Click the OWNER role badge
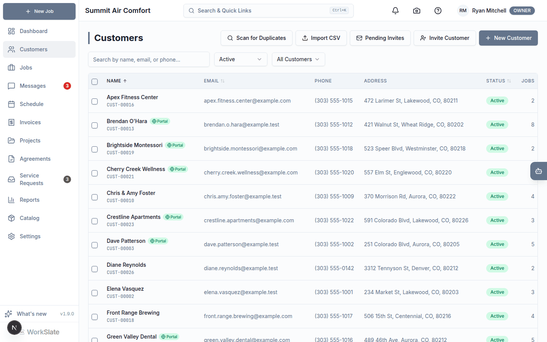Image resolution: width=547 pixels, height=342 pixels. [522, 11]
